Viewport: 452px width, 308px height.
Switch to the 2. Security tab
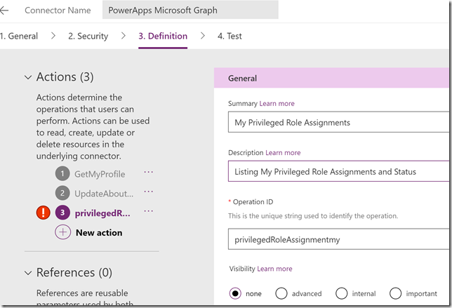[x=88, y=36]
